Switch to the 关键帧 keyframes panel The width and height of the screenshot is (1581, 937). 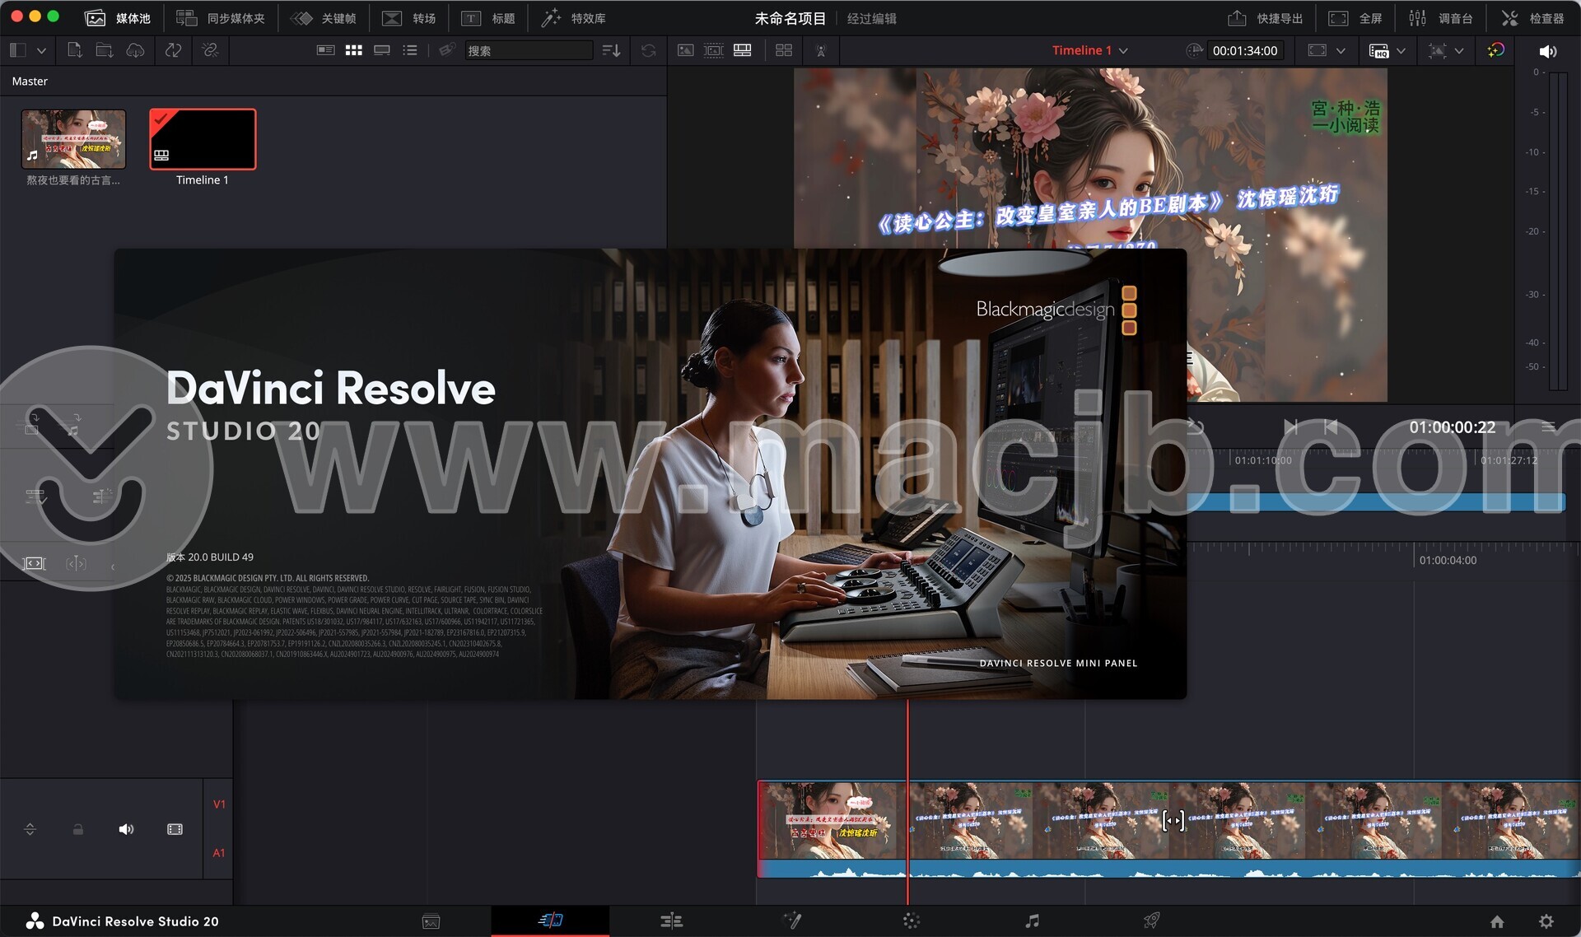pos(324,18)
